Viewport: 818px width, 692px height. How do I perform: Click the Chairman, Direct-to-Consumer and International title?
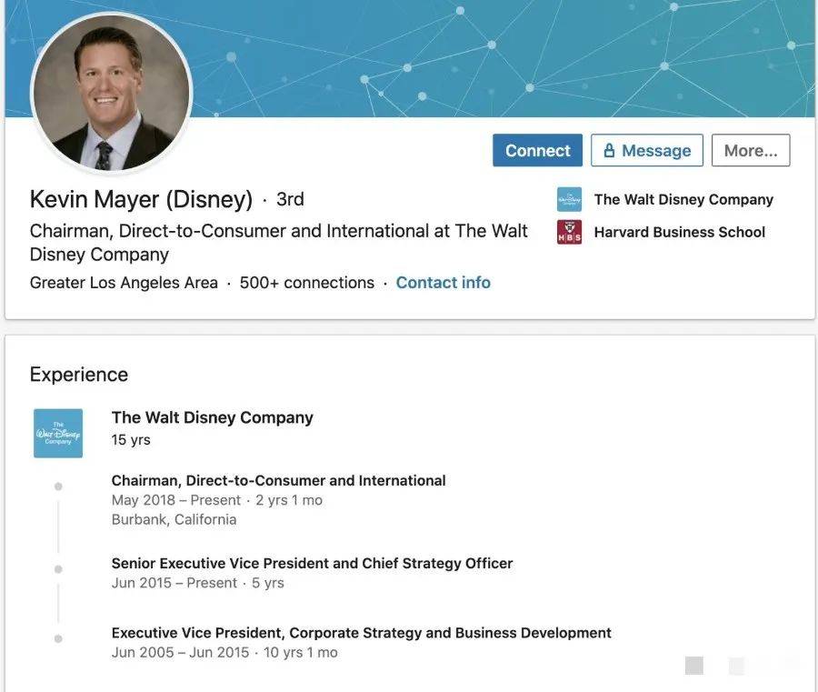coord(278,480)
